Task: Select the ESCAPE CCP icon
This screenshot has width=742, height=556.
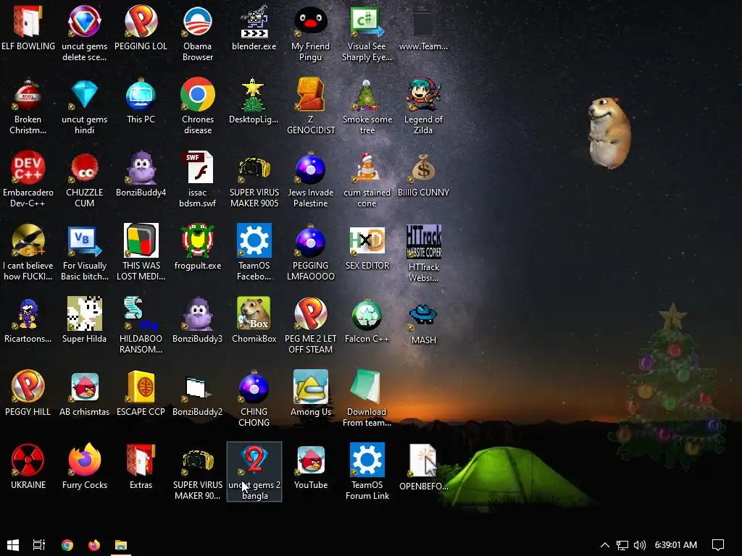Action: [141, 387]
